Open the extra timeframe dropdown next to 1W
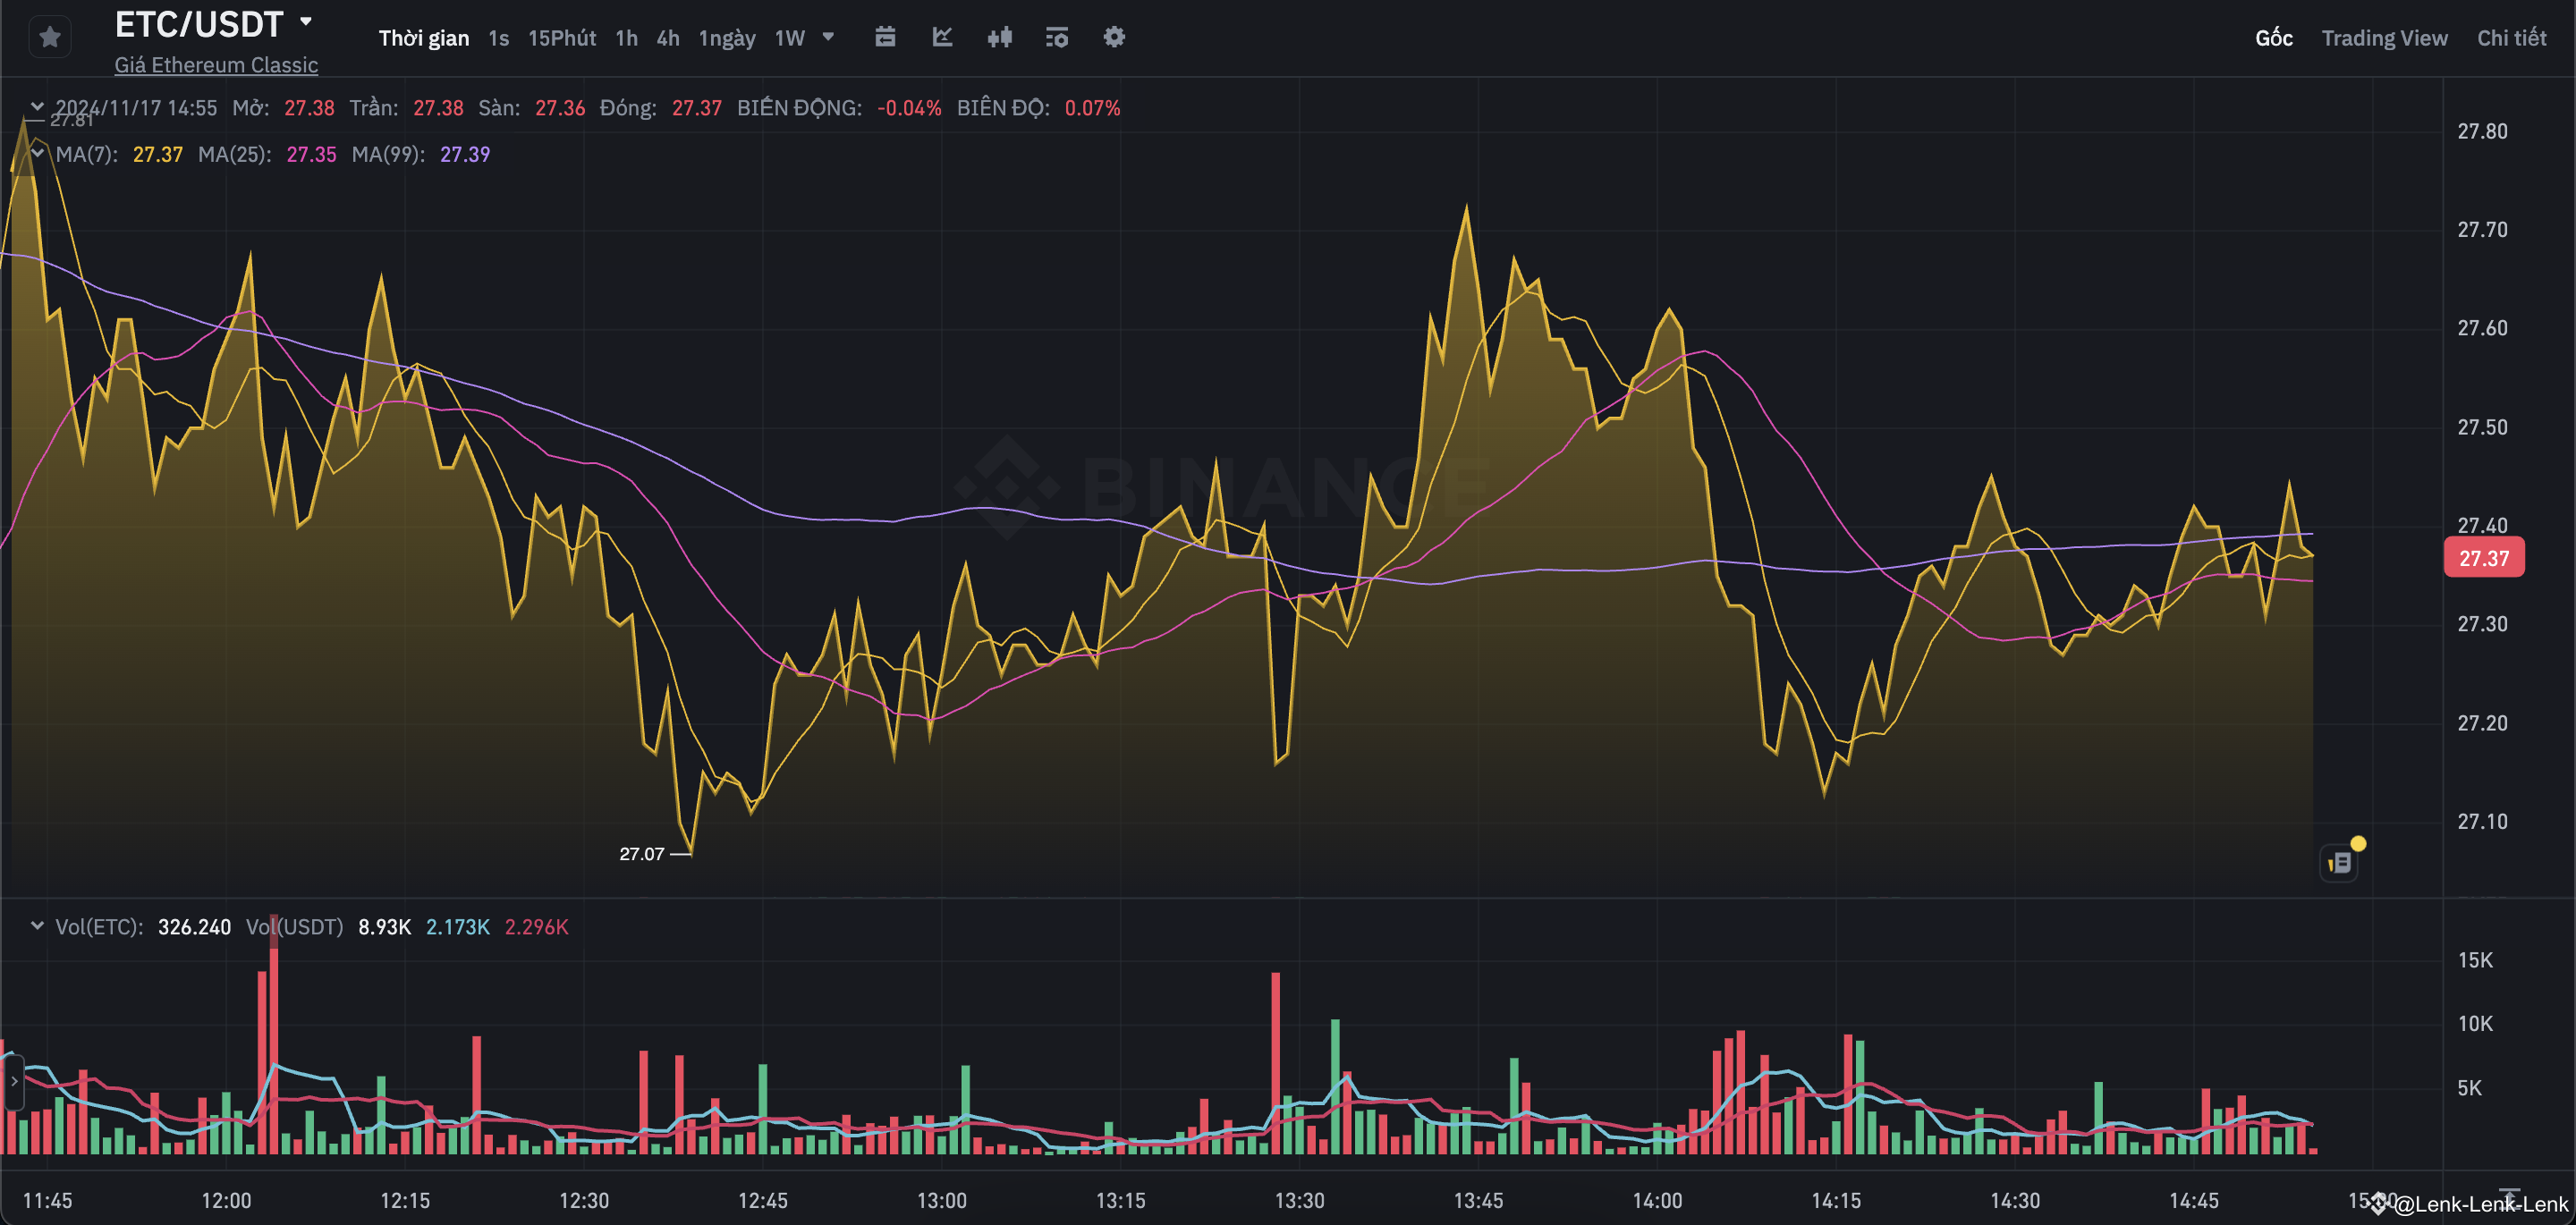 click(x=828, y=36)
